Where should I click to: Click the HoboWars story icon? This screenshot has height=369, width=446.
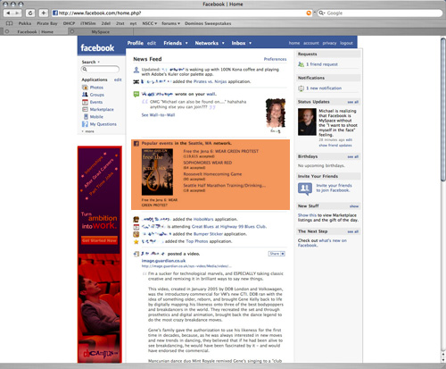pos(136,220)
